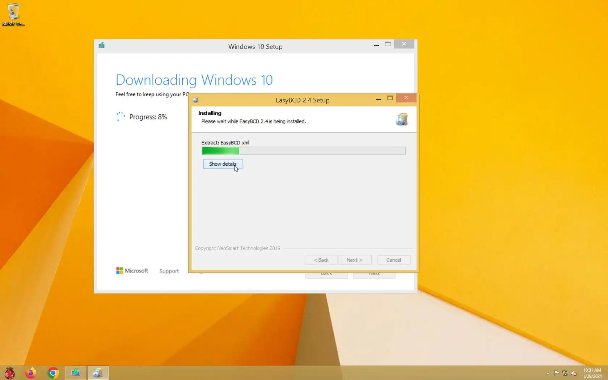The image size is (608, 380).
Task: Minimize the Windows 10 Setup window
Action: click(376, 45)
